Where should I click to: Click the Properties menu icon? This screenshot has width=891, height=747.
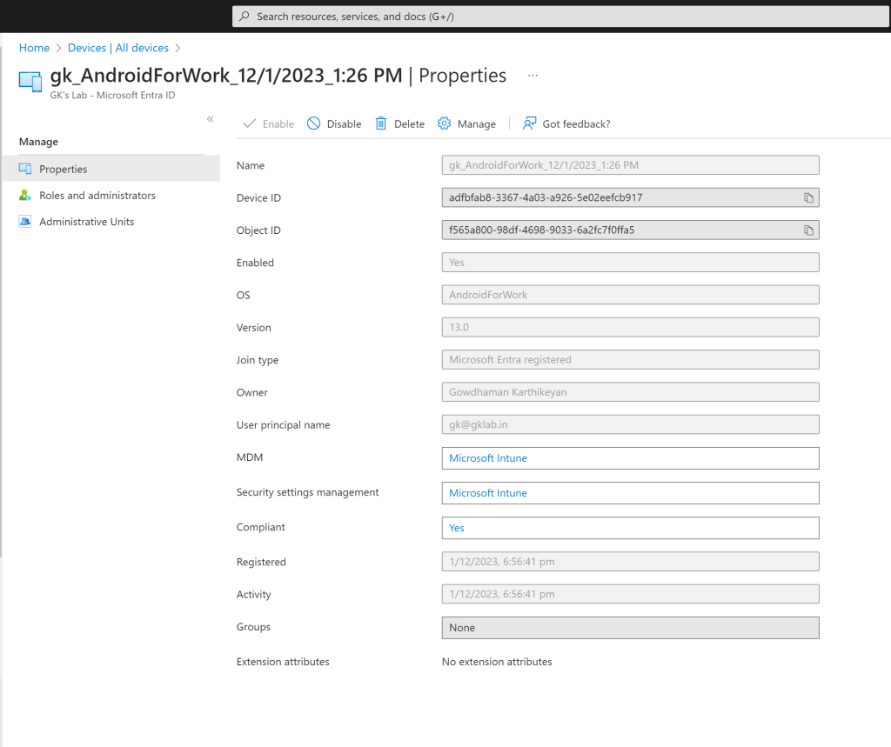tap(25, 169)
